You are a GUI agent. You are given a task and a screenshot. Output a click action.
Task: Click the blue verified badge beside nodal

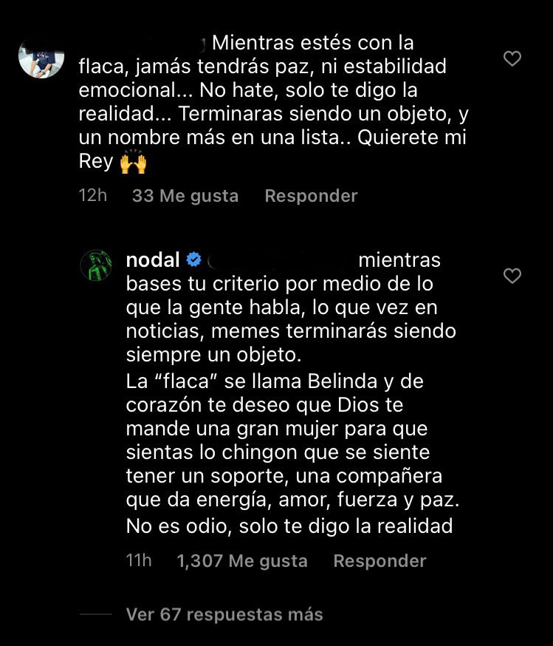click(194, 260)
